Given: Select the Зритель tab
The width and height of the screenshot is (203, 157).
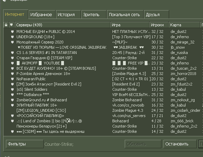Looking at the screenshot, I should click(94, 15).
